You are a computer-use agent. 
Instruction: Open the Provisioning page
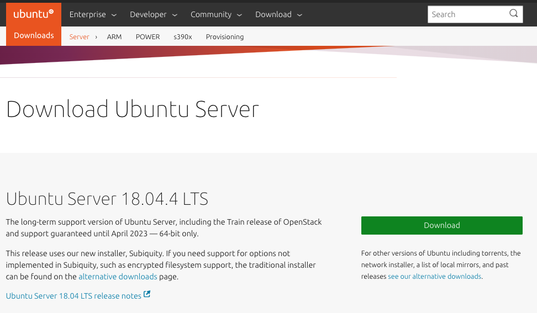point(225,36)
